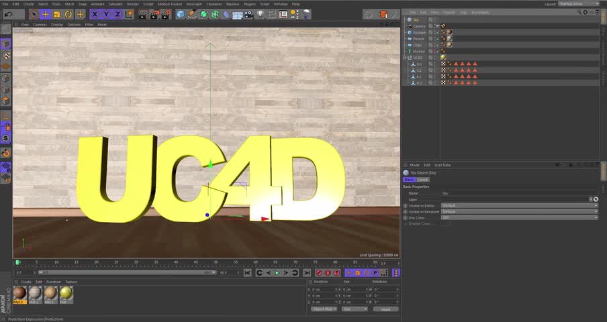
Task: Open Use Color dropdown
Action: (x=520, y=217)
